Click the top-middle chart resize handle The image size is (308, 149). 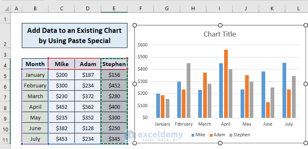tap(220, 25)
